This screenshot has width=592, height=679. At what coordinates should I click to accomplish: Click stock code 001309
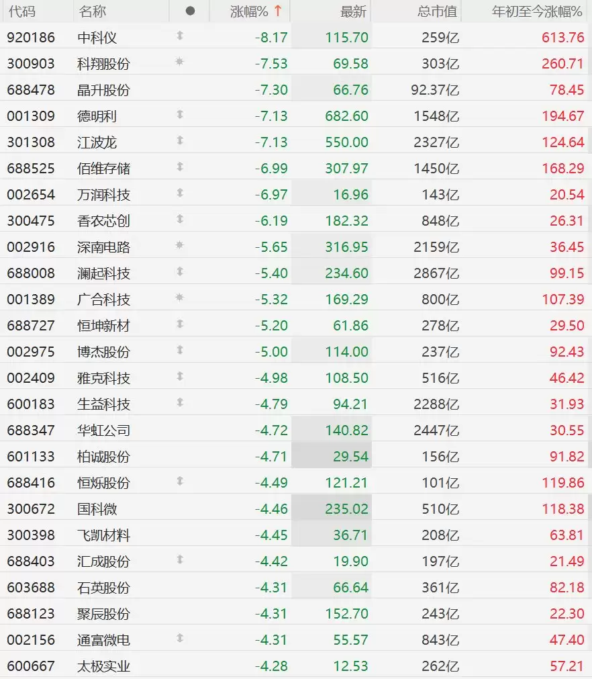click(x=31, y=116)
